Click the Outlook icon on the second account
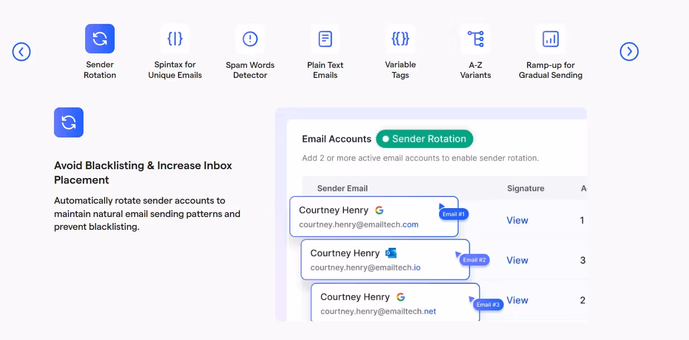This screenshot has width=689, height=340. pyautogui.click(x=391, y=253)
